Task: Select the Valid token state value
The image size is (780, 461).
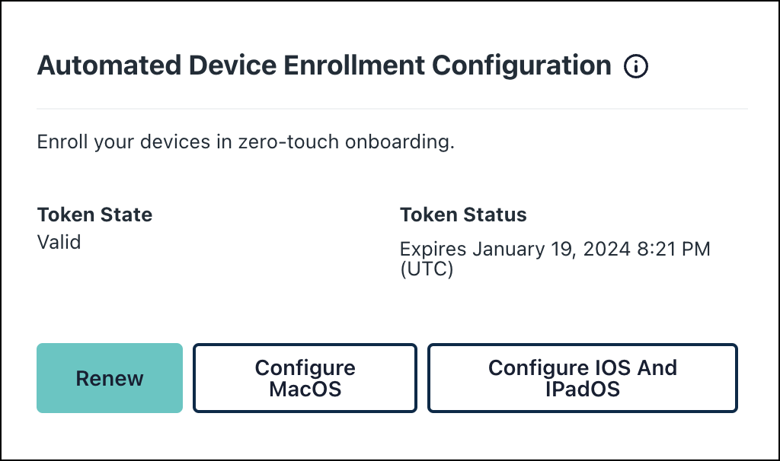Action: [59, 242]
